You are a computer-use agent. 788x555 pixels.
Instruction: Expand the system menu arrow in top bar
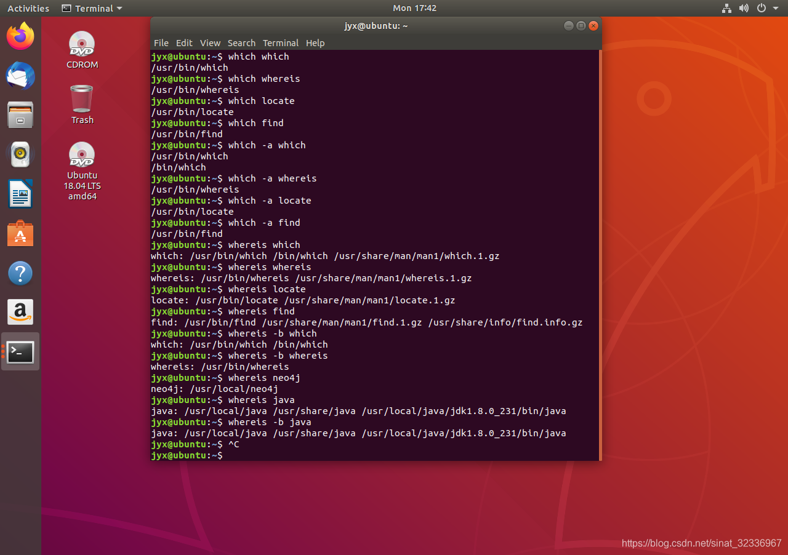(775, 8)
